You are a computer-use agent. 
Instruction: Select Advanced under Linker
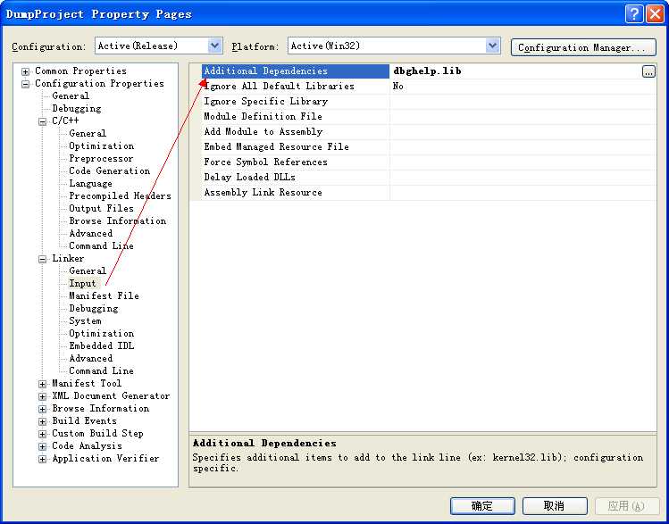[x=91, y=359]
